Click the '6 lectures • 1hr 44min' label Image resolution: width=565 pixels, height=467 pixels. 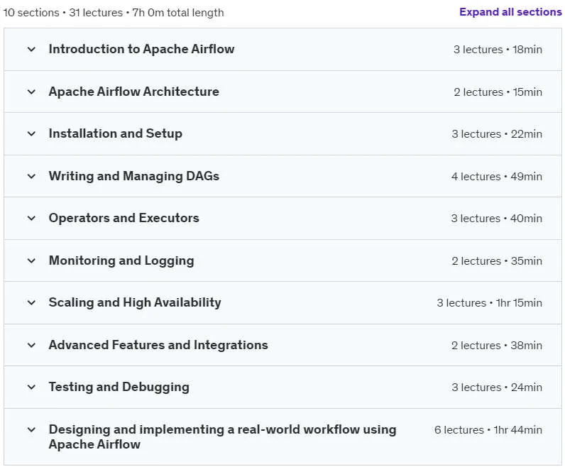pyautogui.click(x=488, y=430)
